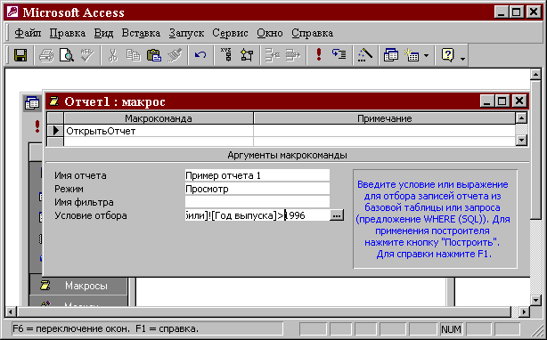Click the Имя отчета label
This screenshot has height=340, width=547.
tap(80, 175)
